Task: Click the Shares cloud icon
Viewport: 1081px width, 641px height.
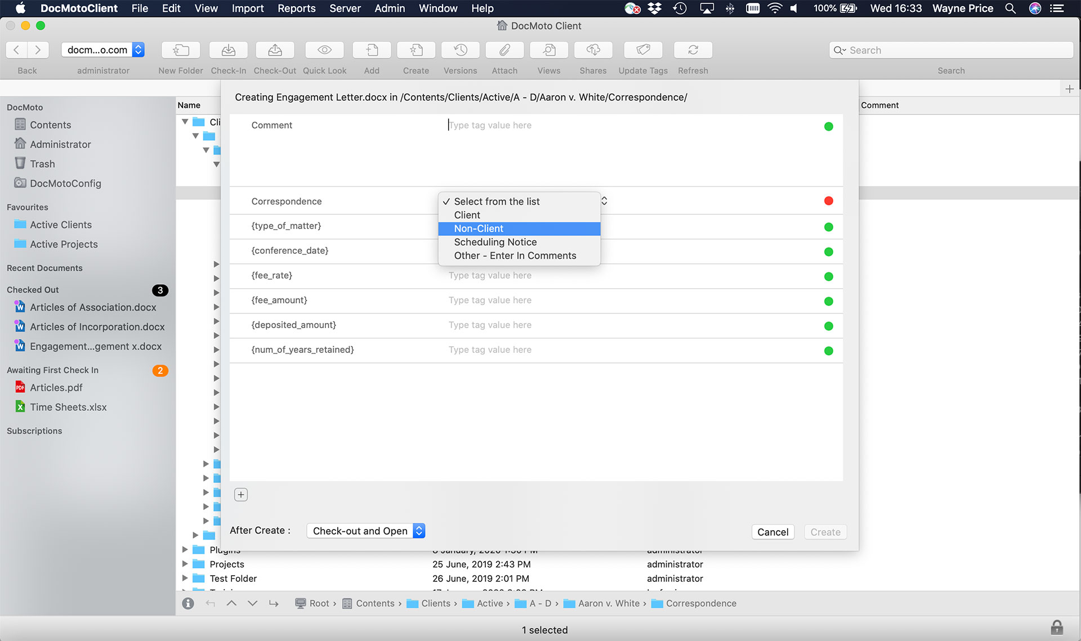Action: tap(593, 50)
